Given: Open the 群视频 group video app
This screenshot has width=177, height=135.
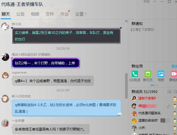Looking at the screenshot, I should tap(174, 76).
